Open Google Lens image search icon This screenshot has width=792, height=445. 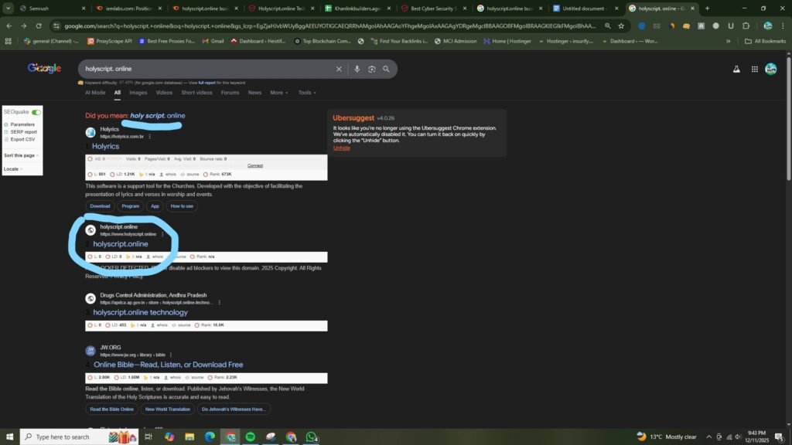point(372,69)
